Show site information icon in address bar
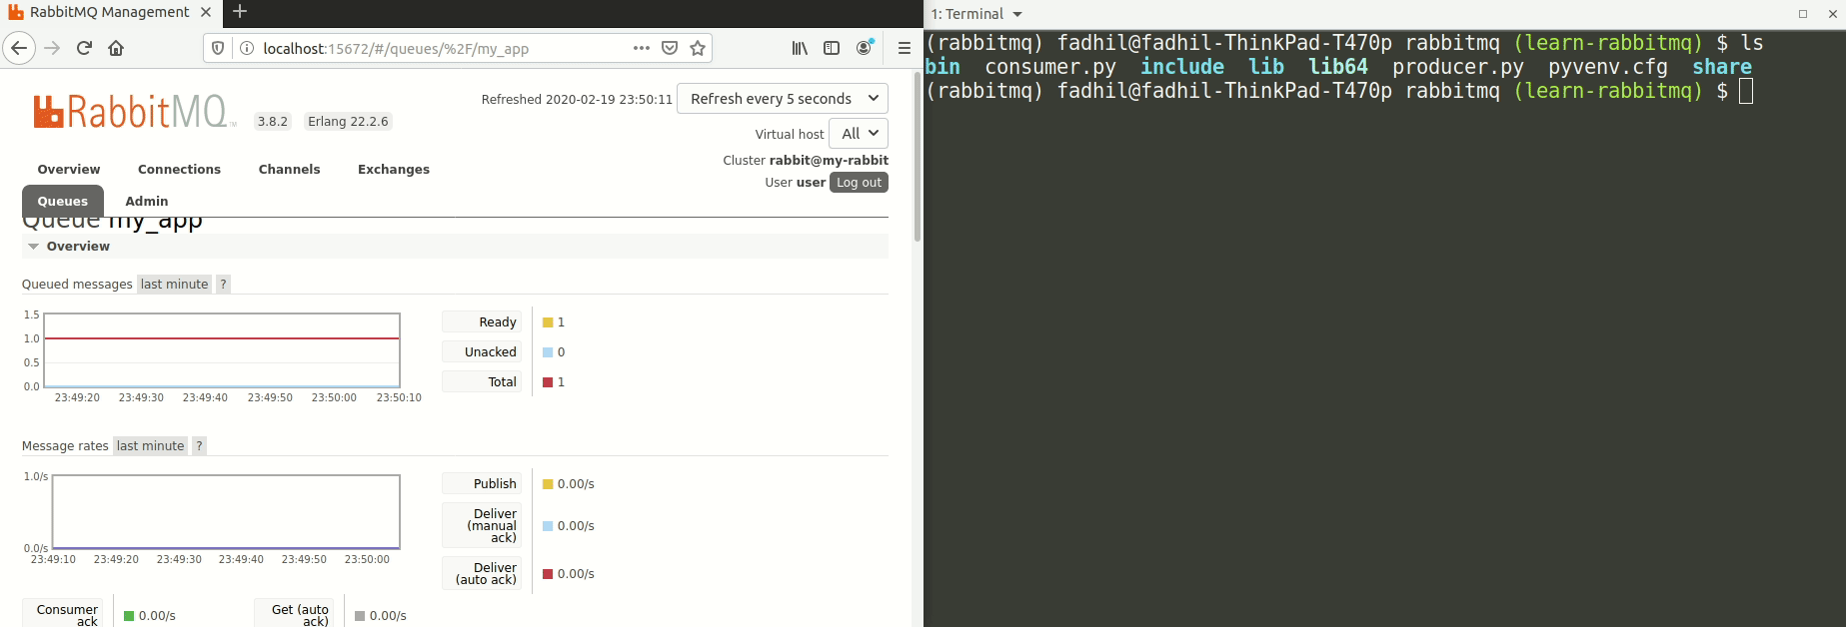This screenshot has height=627, width=1846. click(247, 48)
